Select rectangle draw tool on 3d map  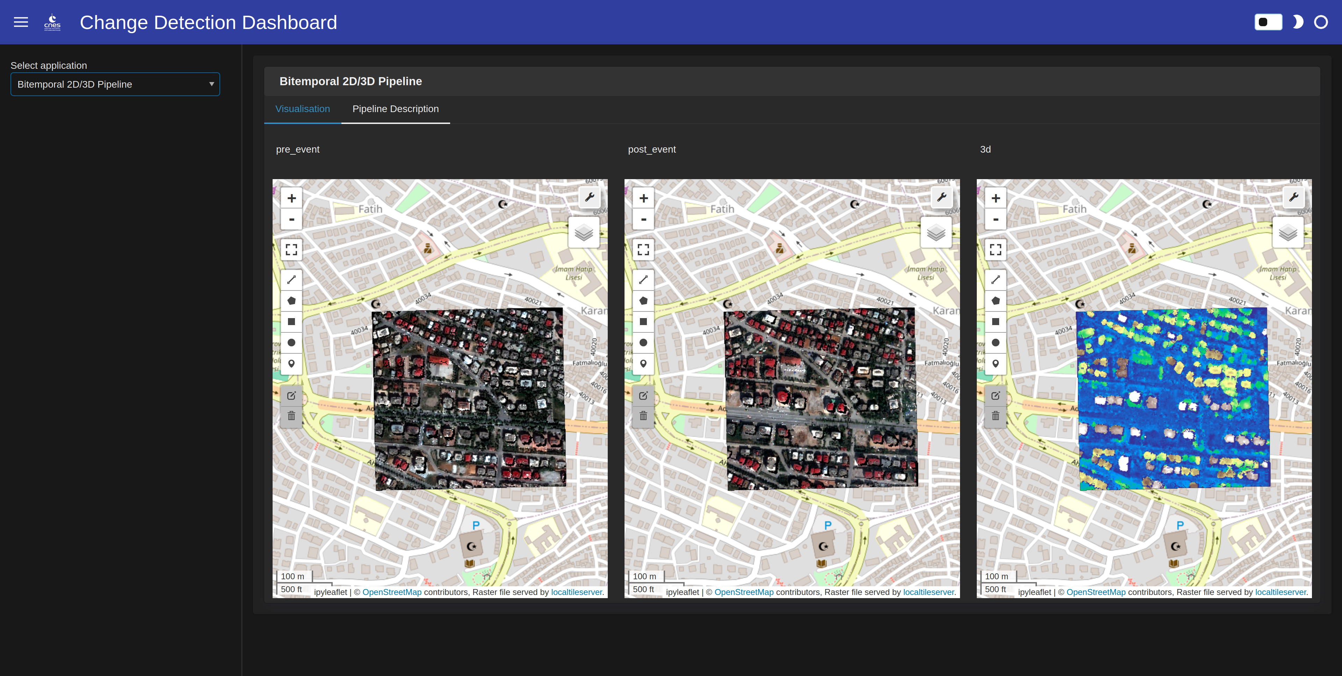click(995, 322)
